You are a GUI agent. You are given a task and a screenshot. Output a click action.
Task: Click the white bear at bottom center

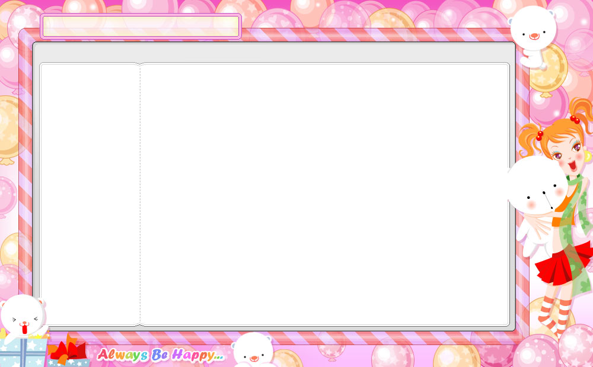[x=253, y=350]
